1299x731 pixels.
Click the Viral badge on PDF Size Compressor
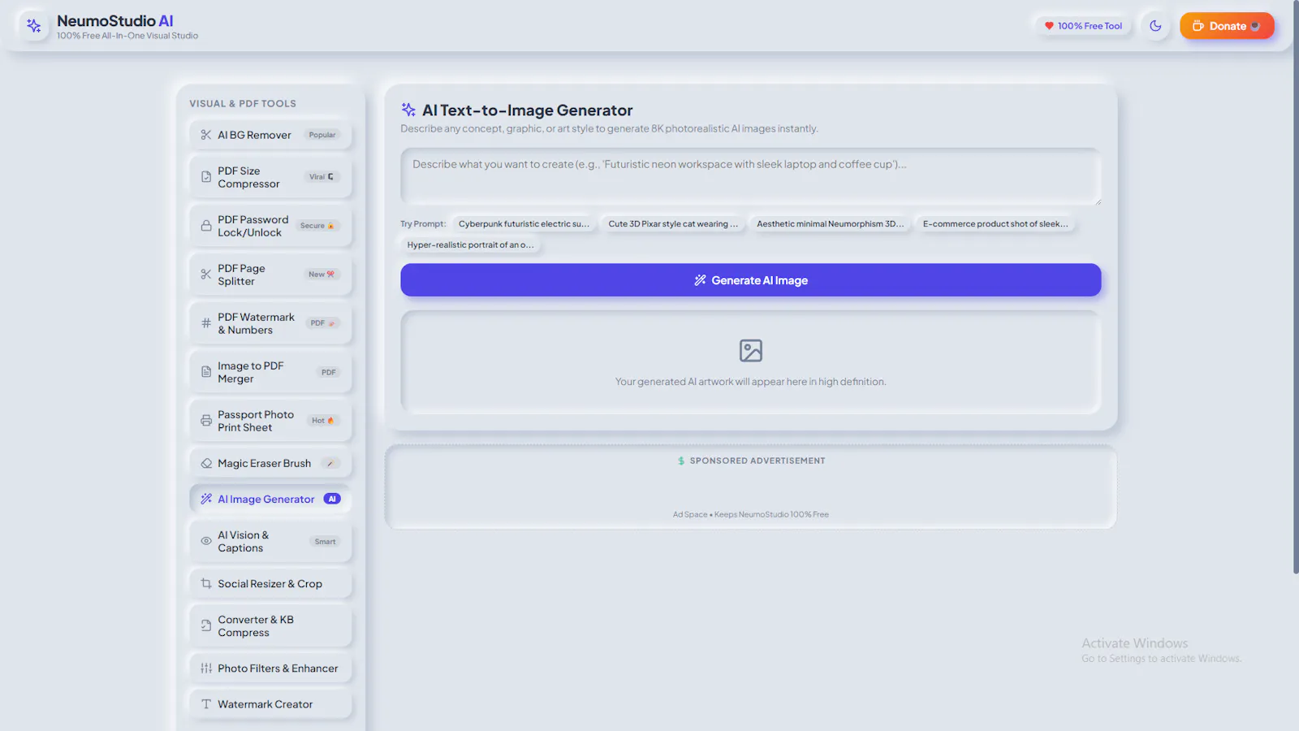[322, 177]
